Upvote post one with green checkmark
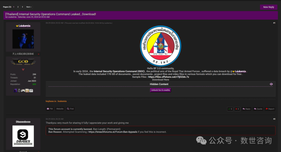Screen dimensions: 281x152 pyautogui.click(x=230, y=109)
